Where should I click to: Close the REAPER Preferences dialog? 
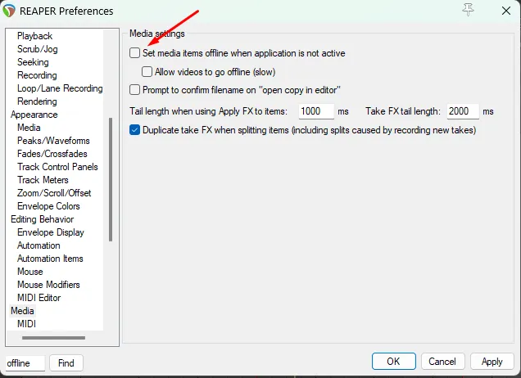click(x=506, y=11)
